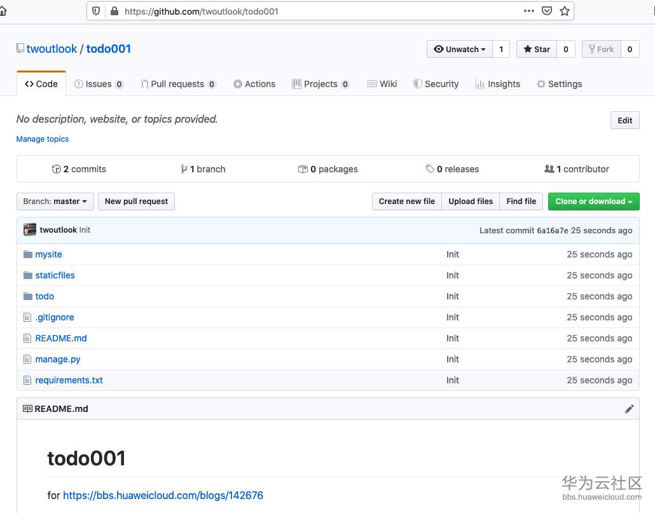Screen dimensions: 655x513
Task: View the Insights tab
Action: tap(497, 84)
